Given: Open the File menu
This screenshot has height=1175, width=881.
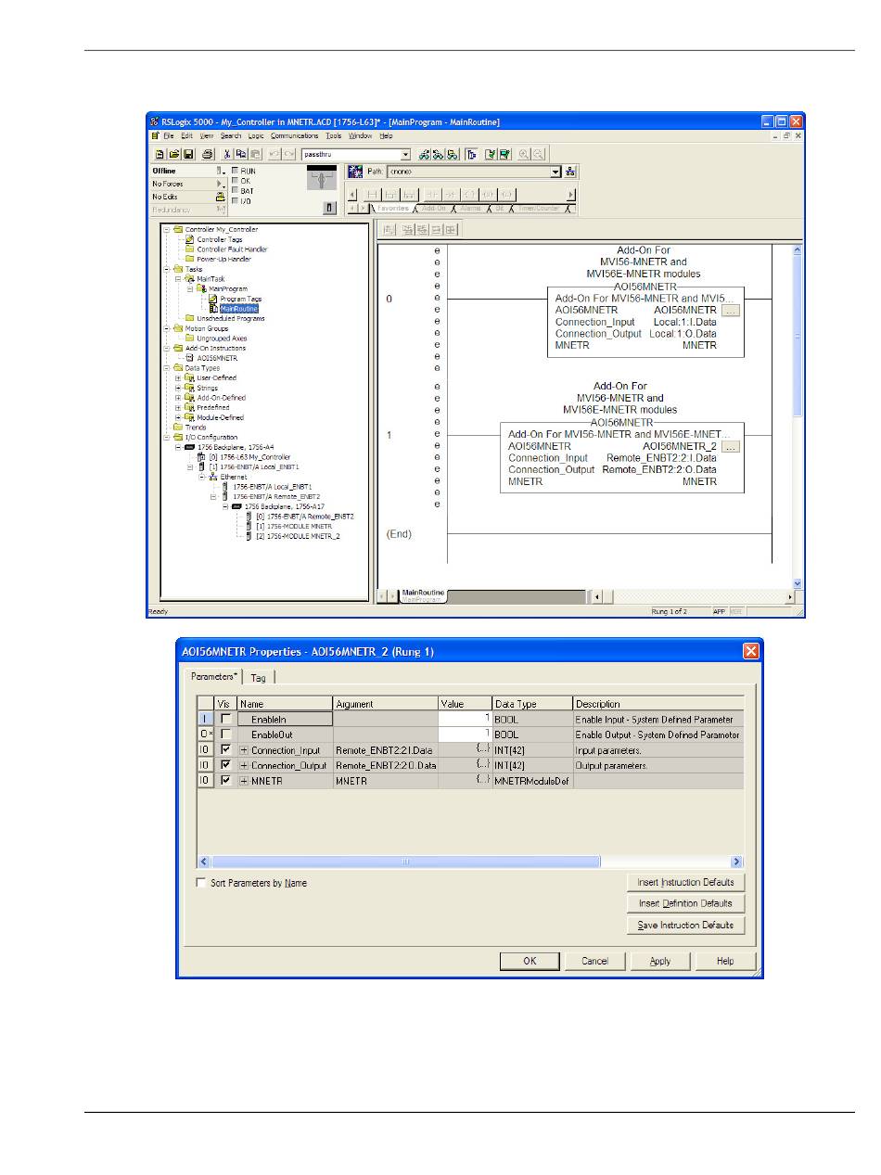Looking at the screenshot, I should [169, 136].
